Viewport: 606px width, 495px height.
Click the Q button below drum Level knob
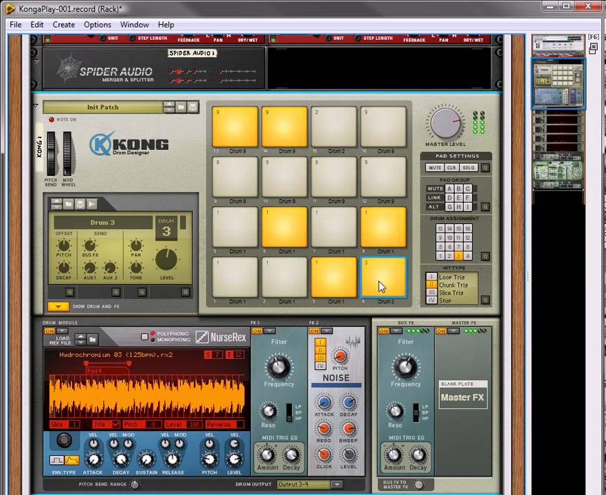click(186, 292)
